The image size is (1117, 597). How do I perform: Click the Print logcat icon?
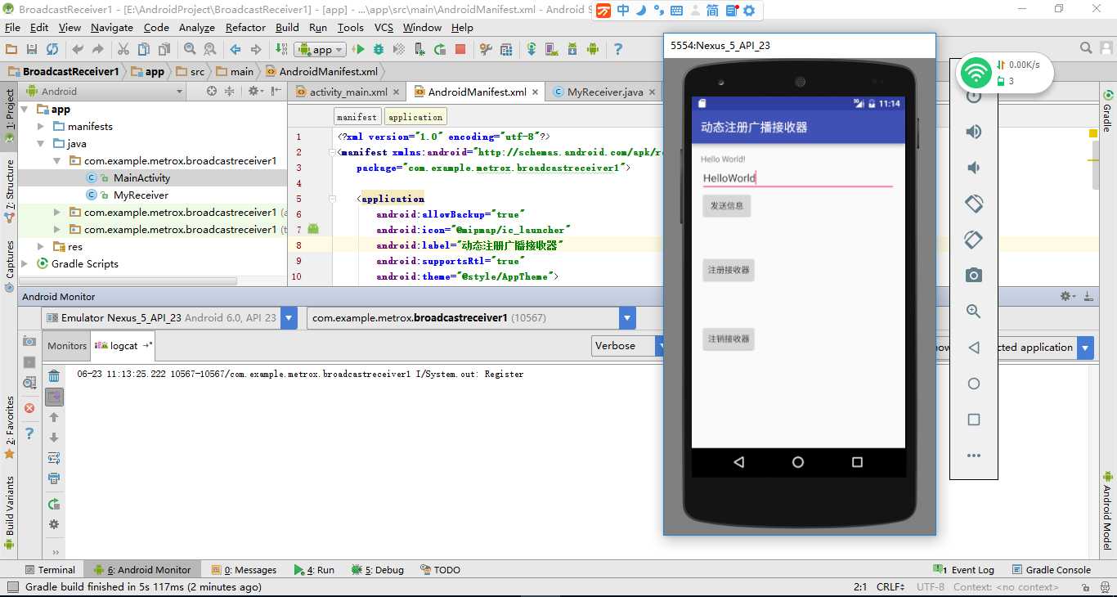coord(54,478)
